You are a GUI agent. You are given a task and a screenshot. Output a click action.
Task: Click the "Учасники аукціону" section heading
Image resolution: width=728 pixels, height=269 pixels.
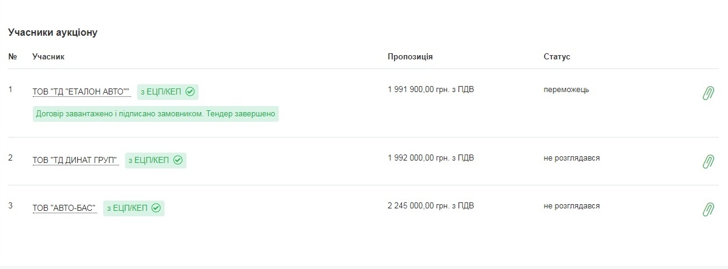[x=52, y=33]
